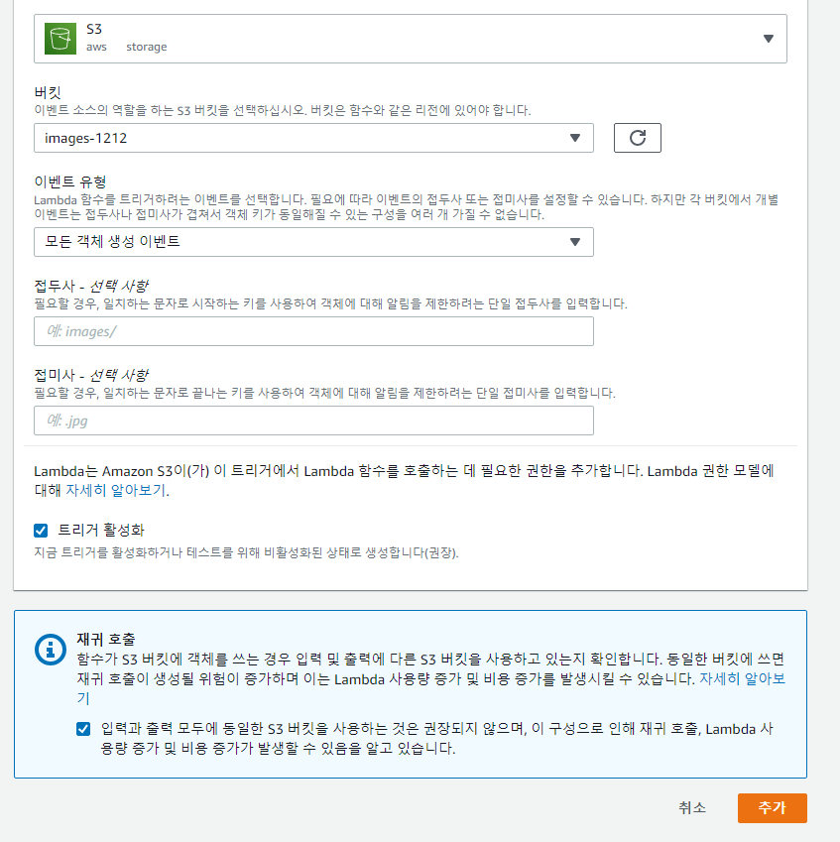Expand the images-1212 bucket dropdown
840x842 pixels.
[313, 138]
